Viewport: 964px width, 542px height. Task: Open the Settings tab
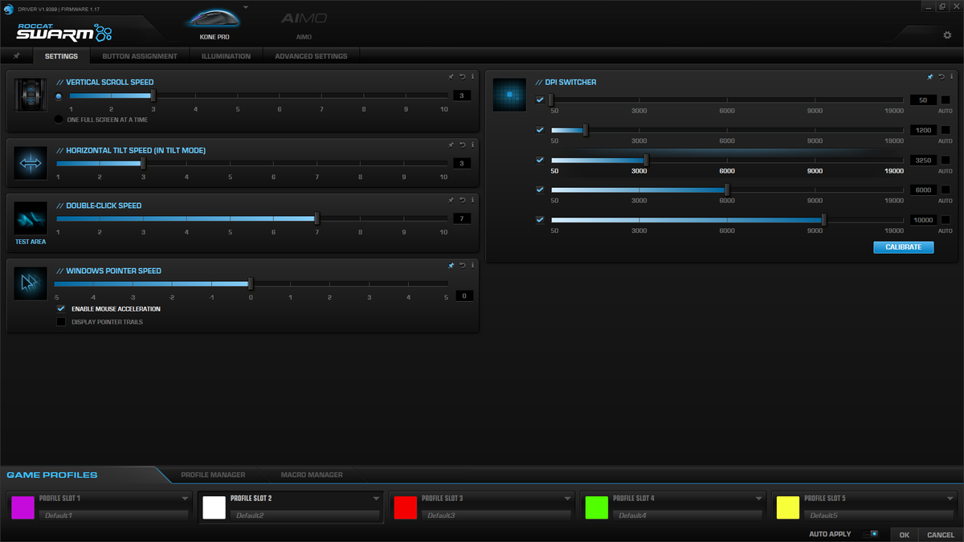(61, 56)
